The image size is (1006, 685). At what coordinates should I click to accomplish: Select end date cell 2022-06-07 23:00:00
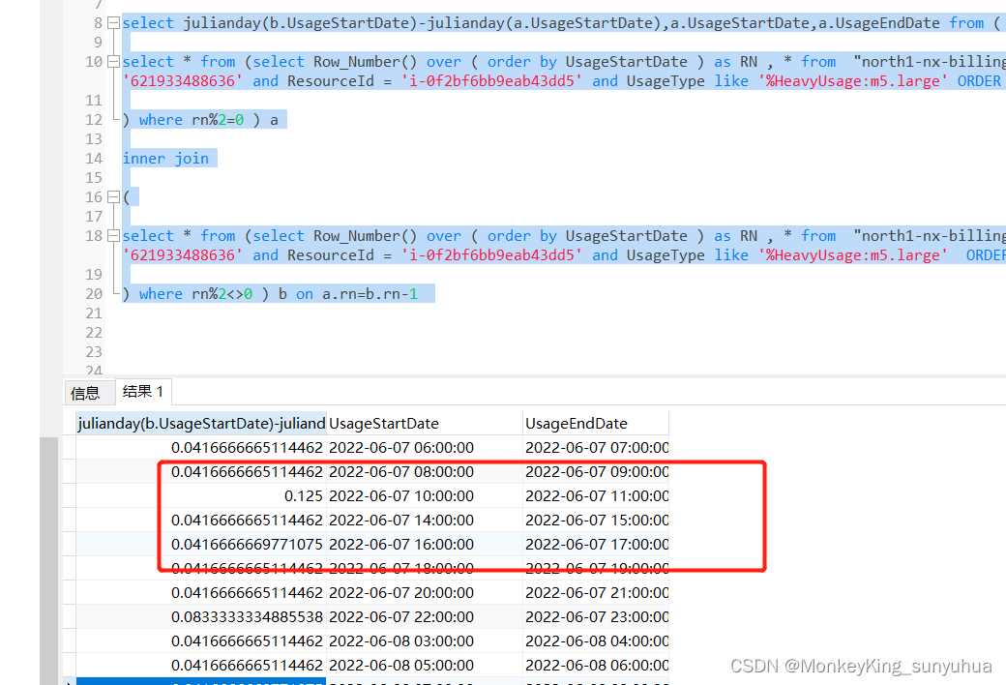[596, 617]
